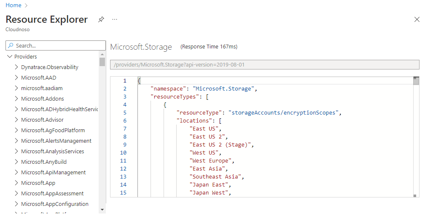Collapse the Providers tree node
Viewport: 425px width, 224px height.
(x=9, y=56)
